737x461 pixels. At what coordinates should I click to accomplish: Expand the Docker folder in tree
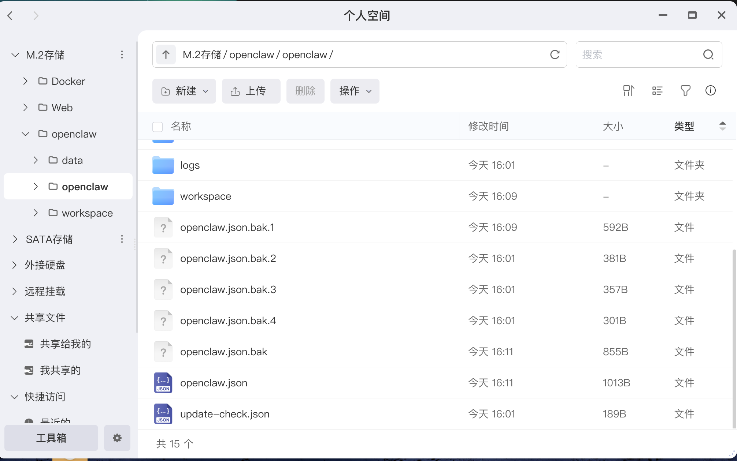25,81
